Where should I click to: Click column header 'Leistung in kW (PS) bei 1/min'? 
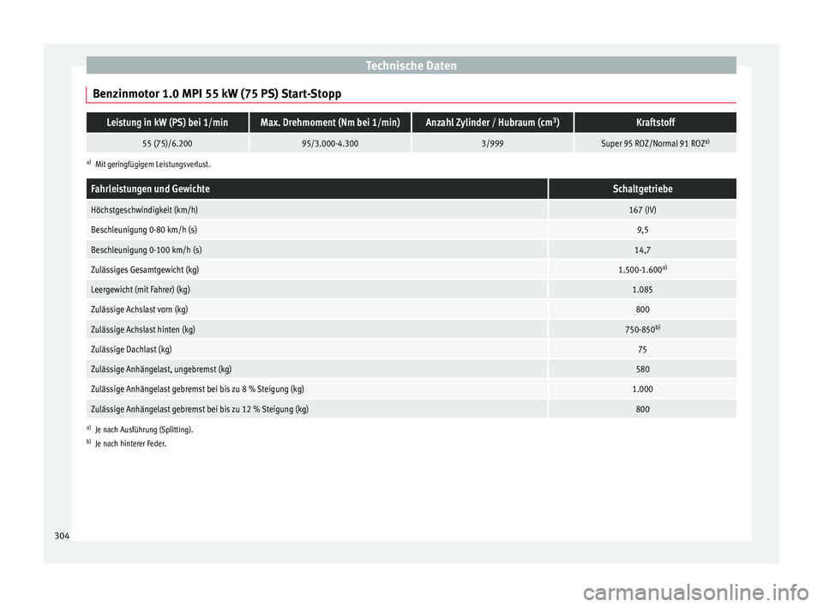(167, 123)
